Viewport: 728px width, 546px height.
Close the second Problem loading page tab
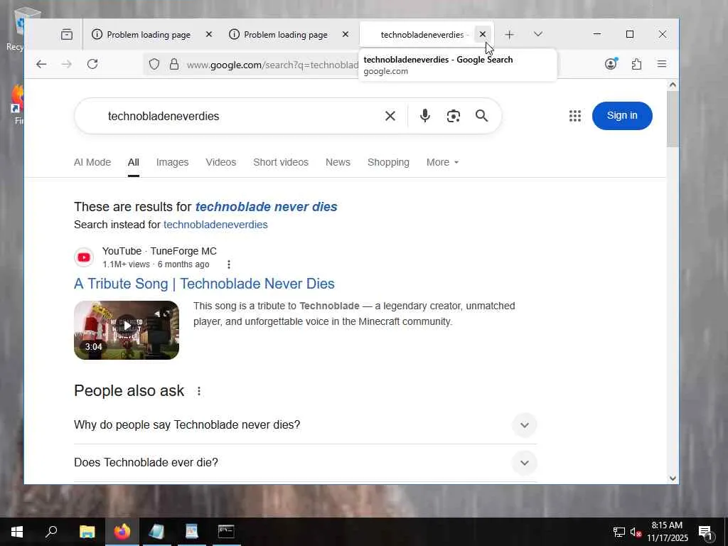[346, 34]
